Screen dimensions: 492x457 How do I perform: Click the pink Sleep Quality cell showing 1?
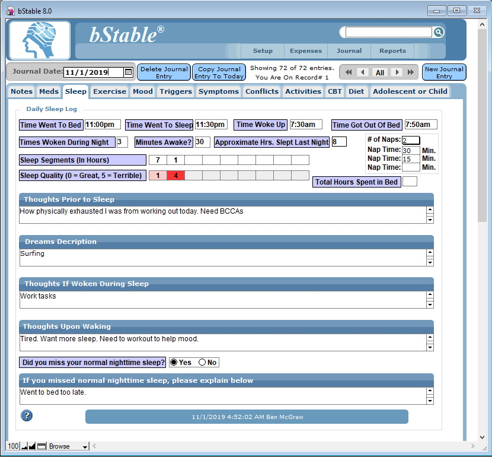tap(158, 175)
